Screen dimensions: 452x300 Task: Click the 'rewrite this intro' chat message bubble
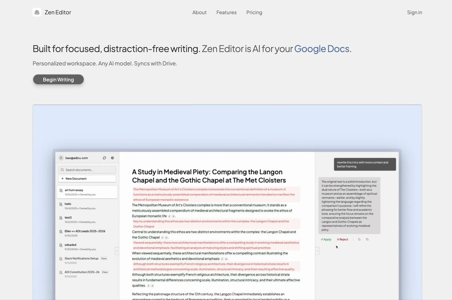[x=365, y=164]
